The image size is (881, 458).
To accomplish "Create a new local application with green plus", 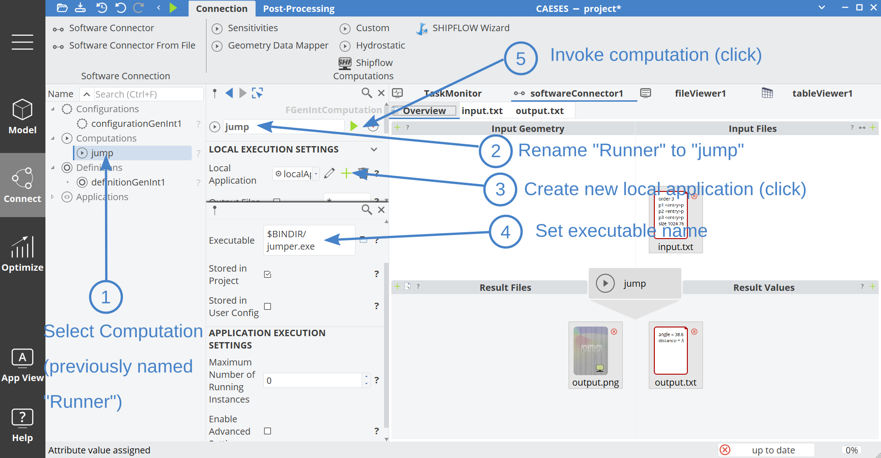I will [x=346, y=173].
